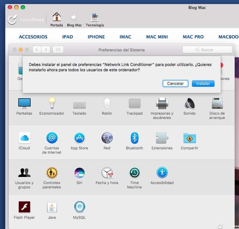Open the IPAD menu section
The image size is (239, 229).
coord(67,37)
